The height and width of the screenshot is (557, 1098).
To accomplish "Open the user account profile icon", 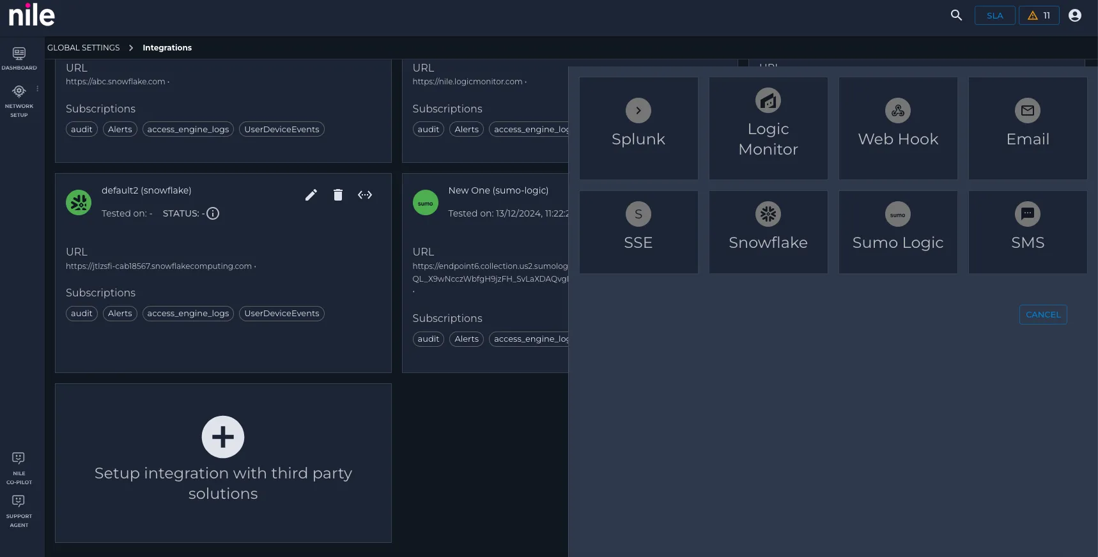I will pyautogui.click(x=1075, y=15).
